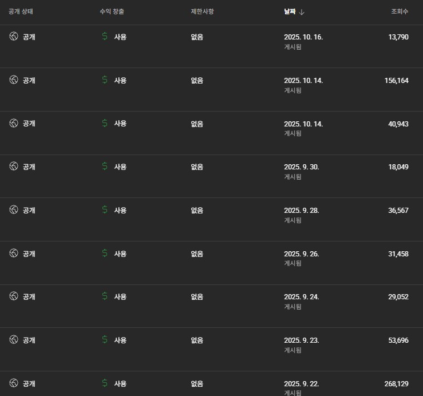The height and width of the screenshot is (396, 423).
Task: Click the globe icon in the 36,567 views row
Action: click(x=14, y=209)
